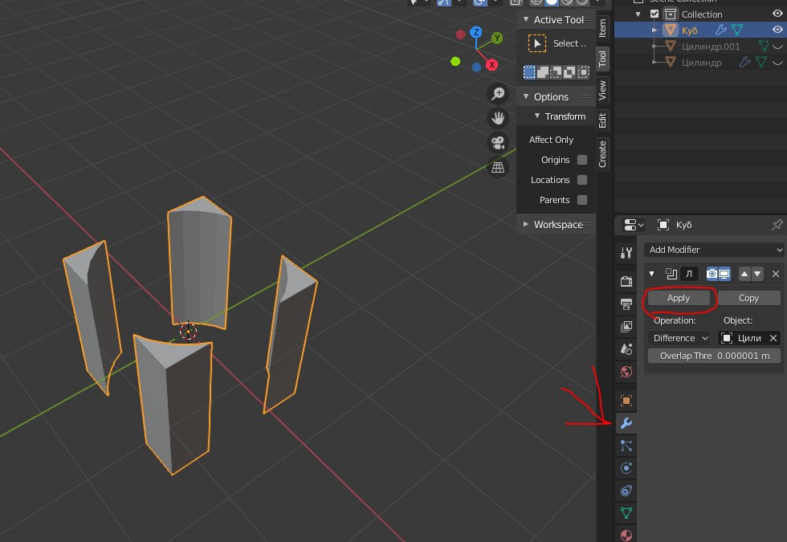The height and width of the screenshot is (542, 787).
Task: Open the Object Constraints tab icon
Action: coord(626,491)
